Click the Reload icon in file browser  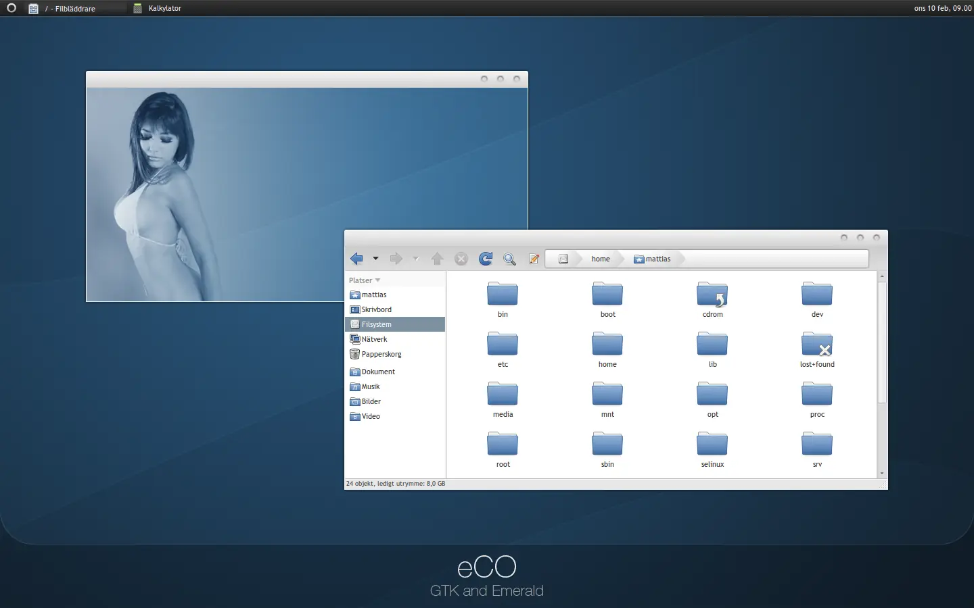[x=486, y=259]
